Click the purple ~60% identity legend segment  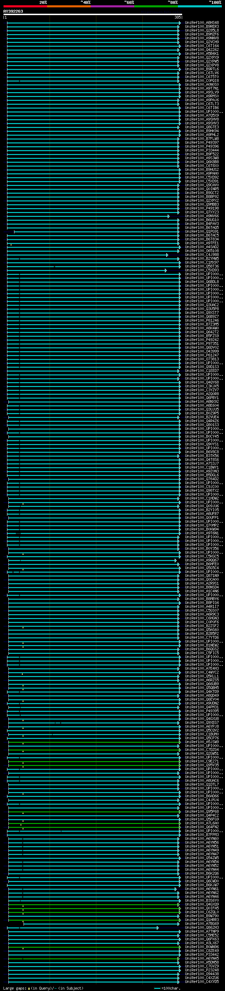113,6
